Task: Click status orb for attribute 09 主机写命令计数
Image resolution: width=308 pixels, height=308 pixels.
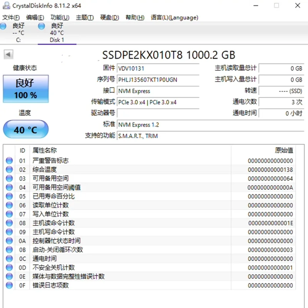Action: pyautogui.click(x=9, y=232)
